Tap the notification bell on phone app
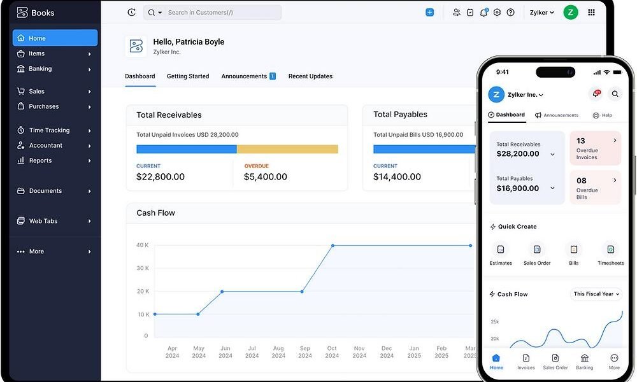The width and height of the screenshot is (637, 382). click(596, 94)
